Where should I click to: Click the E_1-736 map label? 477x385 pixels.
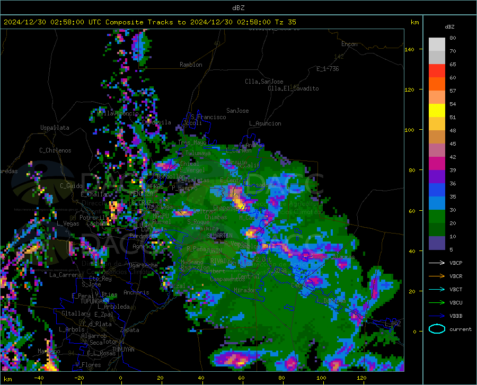328,69
